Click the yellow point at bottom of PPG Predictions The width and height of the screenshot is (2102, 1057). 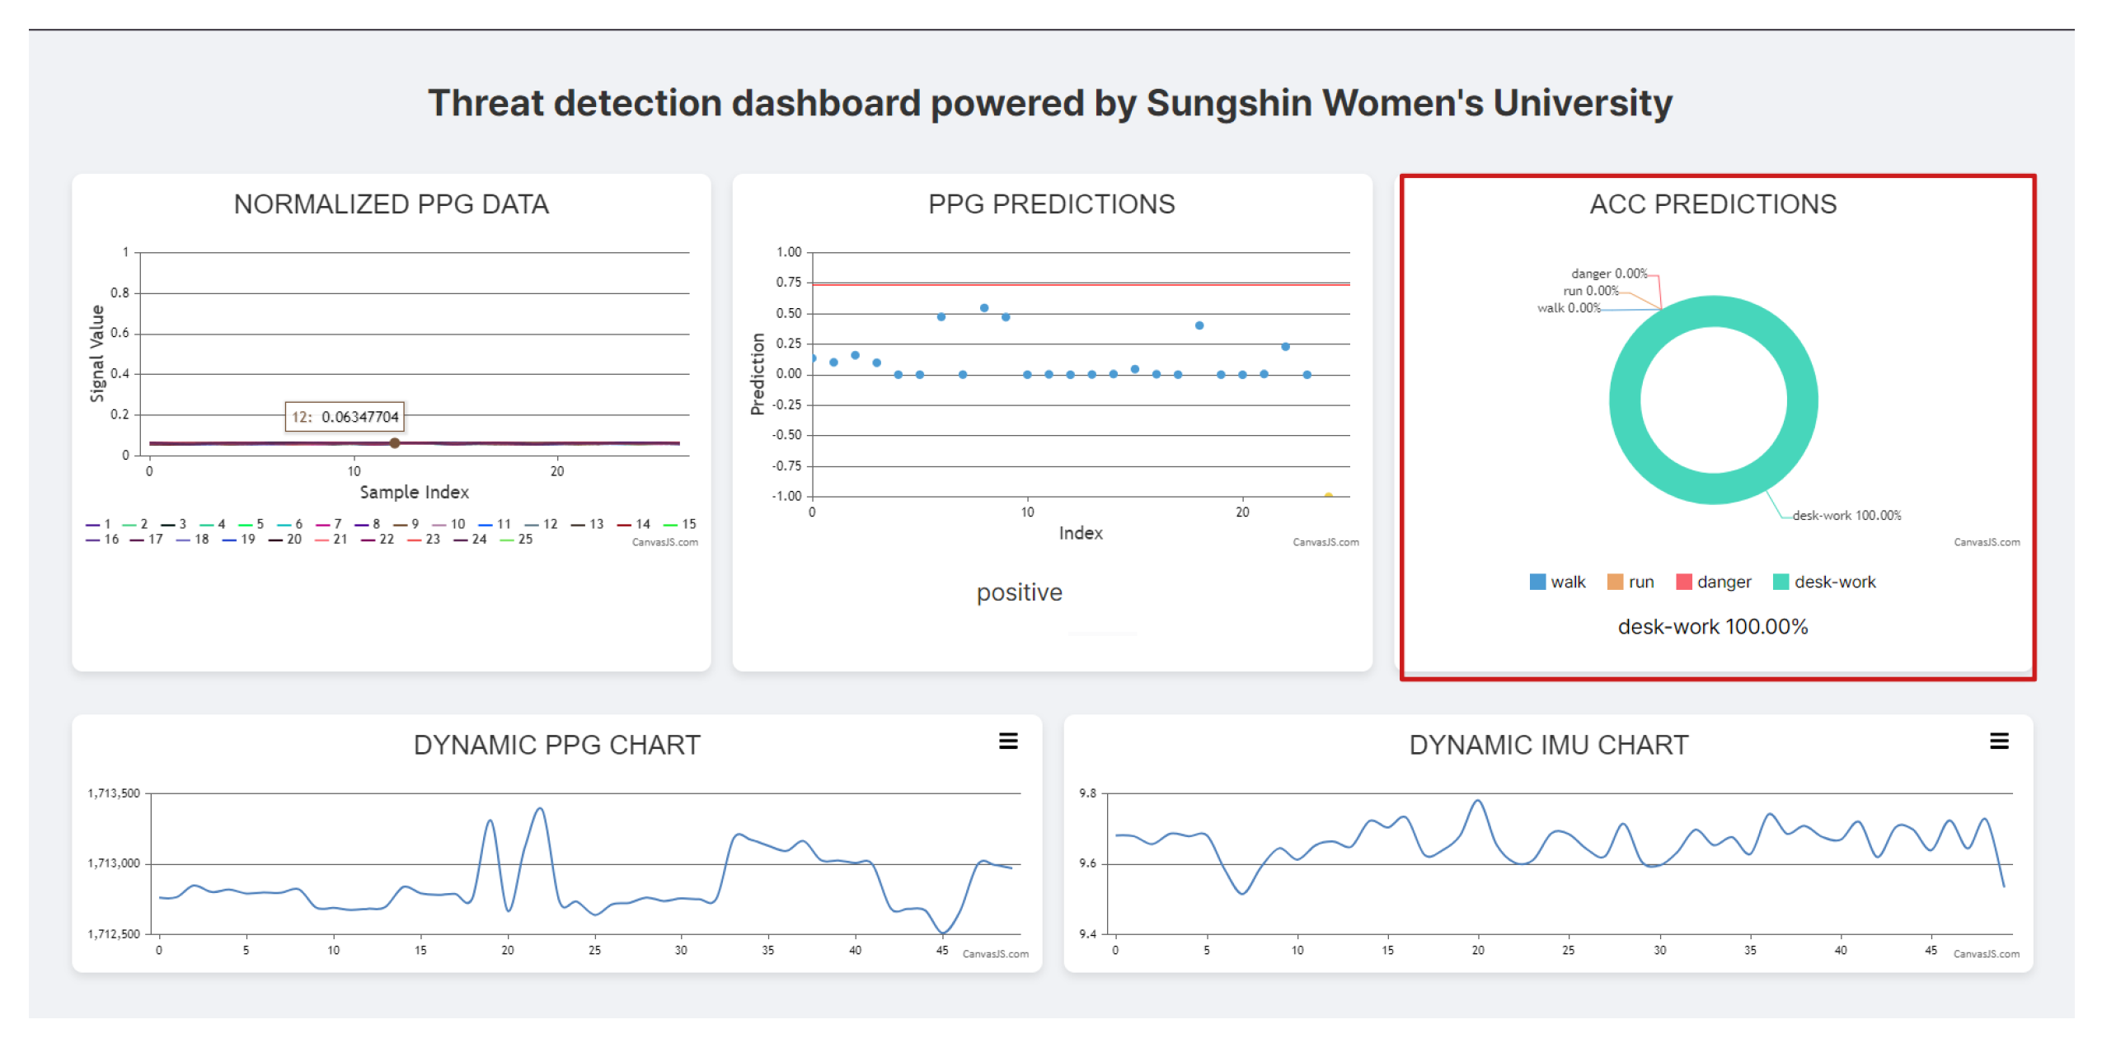(x=1327, y=496)
